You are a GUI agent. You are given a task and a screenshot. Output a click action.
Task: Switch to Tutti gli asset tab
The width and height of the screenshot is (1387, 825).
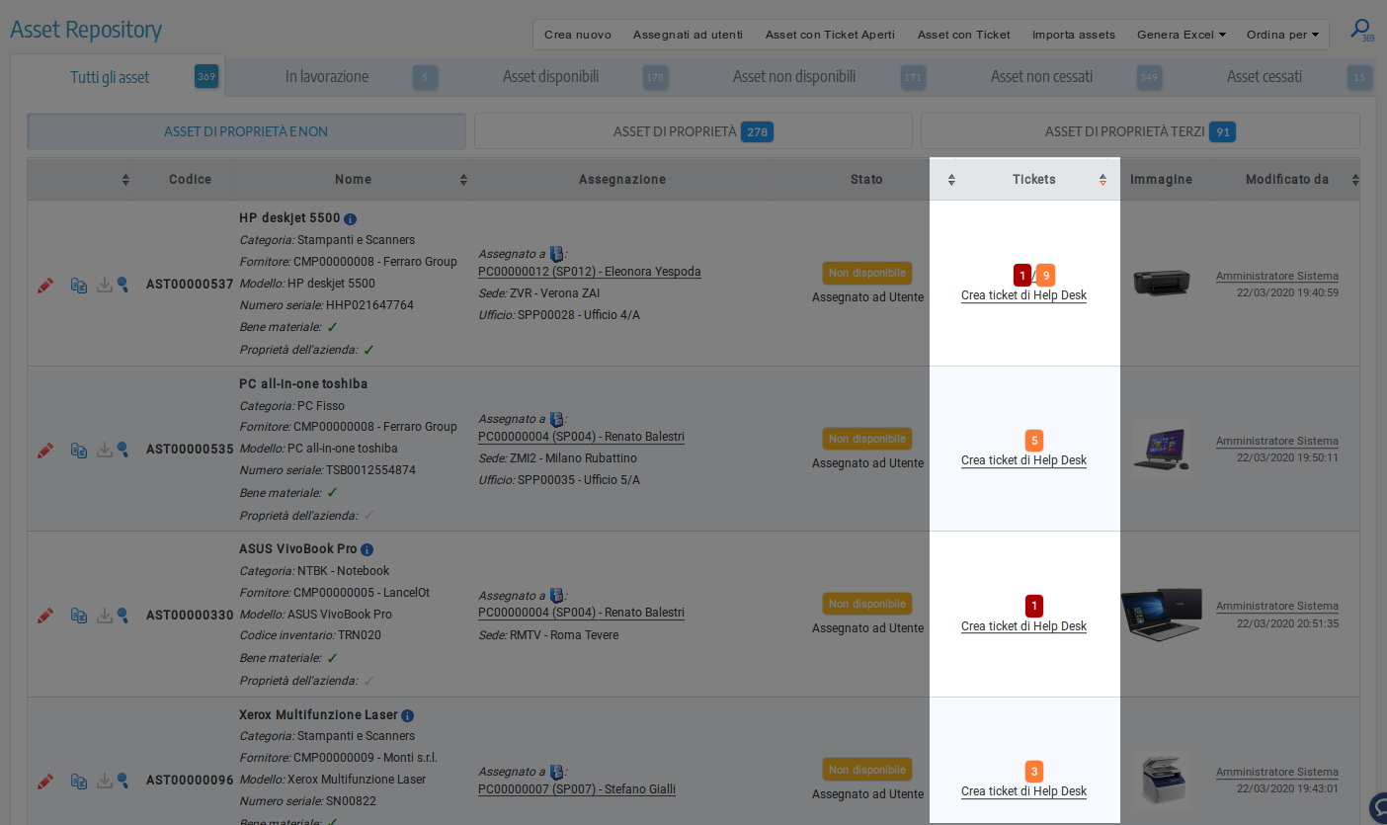pyautogui.click(x=118, y=76)
